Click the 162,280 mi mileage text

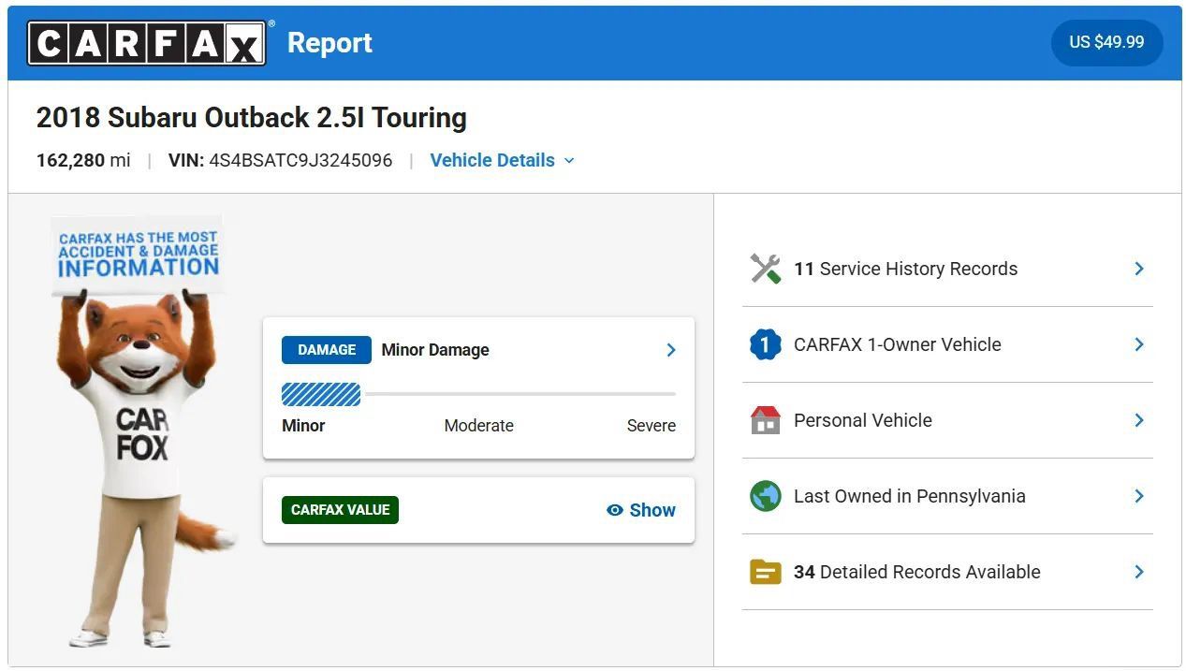(x=83, y=160)
